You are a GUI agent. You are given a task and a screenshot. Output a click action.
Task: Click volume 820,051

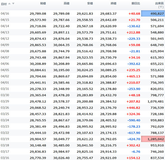[x=157, y=89]
